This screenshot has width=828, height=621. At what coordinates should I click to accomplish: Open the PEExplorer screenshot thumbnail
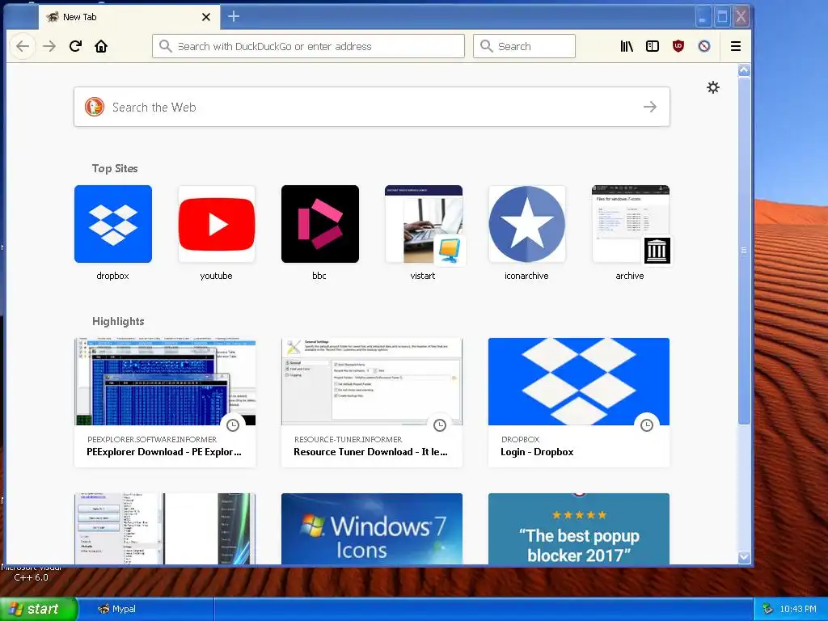(x=165, y=382)
